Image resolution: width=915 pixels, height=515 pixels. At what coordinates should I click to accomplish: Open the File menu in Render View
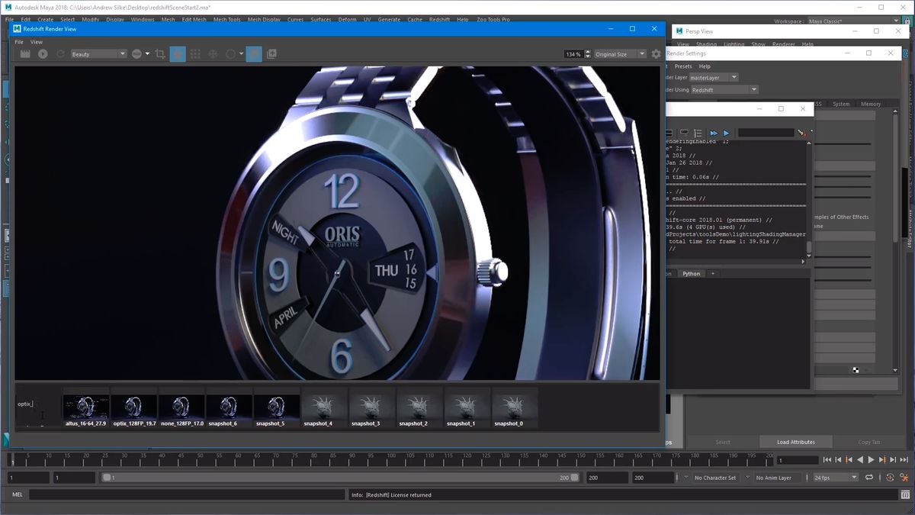tap(19, 42)
